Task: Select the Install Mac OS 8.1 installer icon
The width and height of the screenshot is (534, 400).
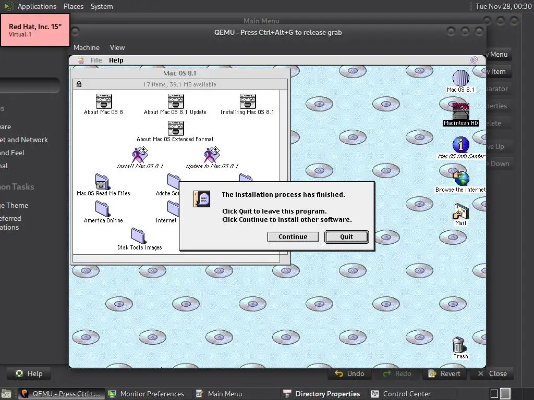Action: tap(140, 155)
